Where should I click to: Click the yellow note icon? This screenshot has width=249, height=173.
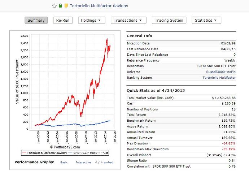pos(66,6)
